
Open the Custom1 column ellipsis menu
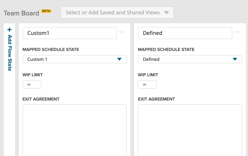(x=122, y=32)
